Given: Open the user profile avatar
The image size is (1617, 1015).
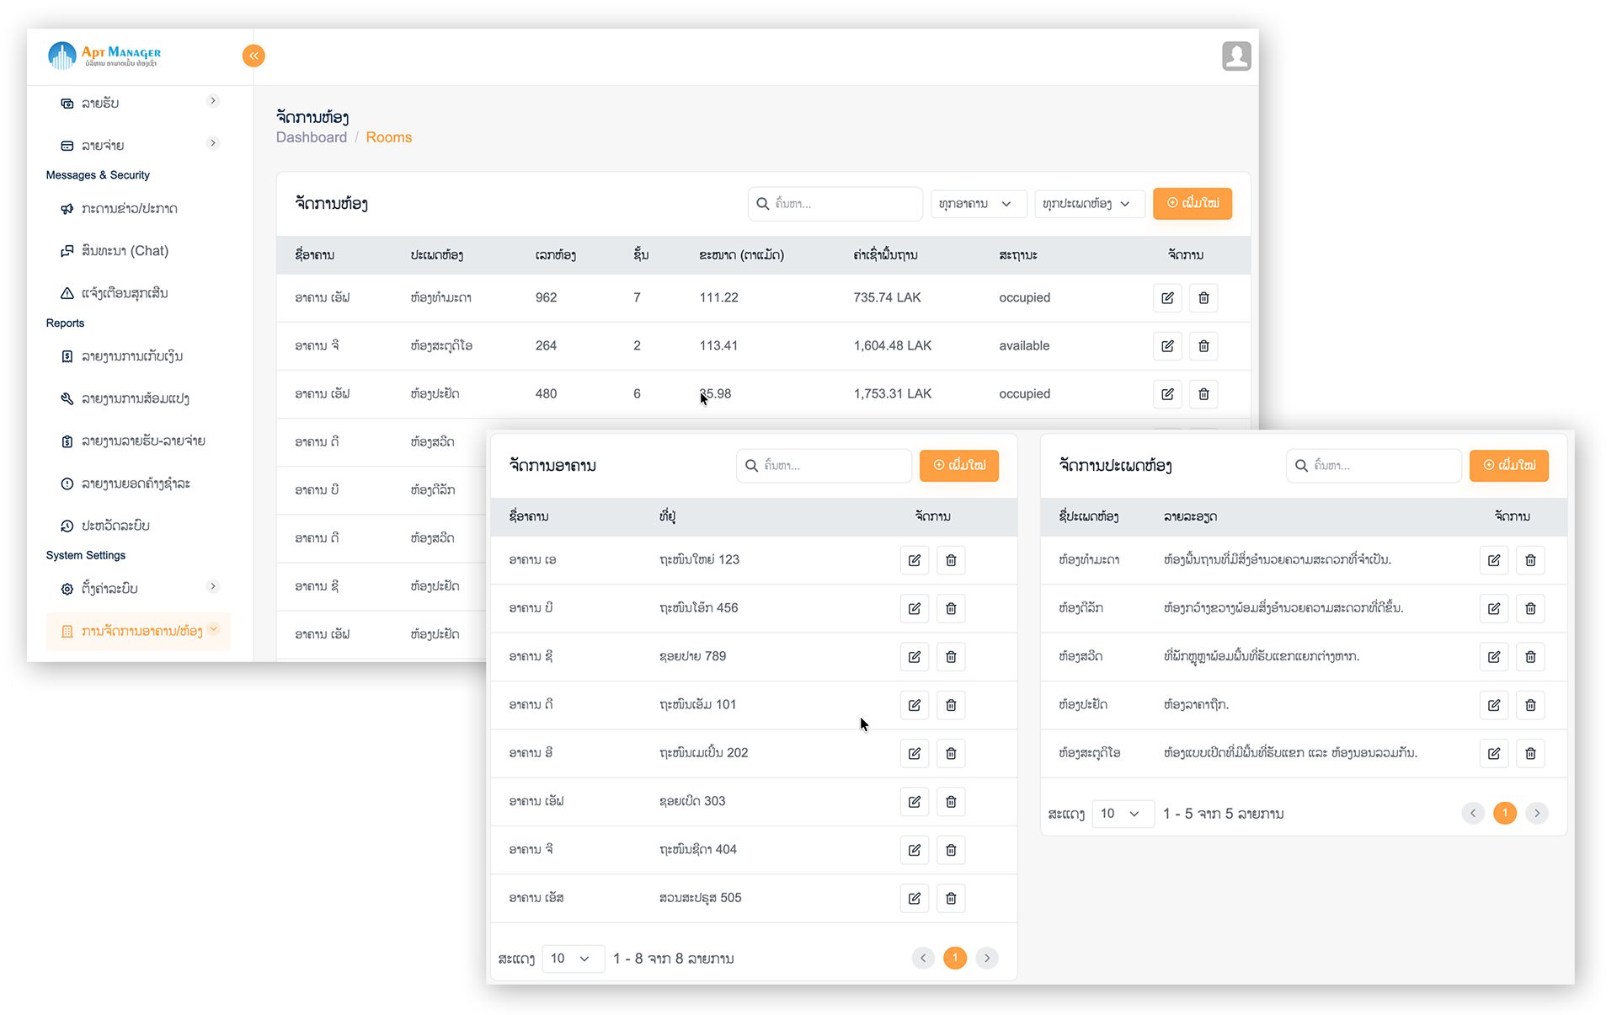Looking at the screenshot, I should pyautogui.click(x=1235, y=56).
